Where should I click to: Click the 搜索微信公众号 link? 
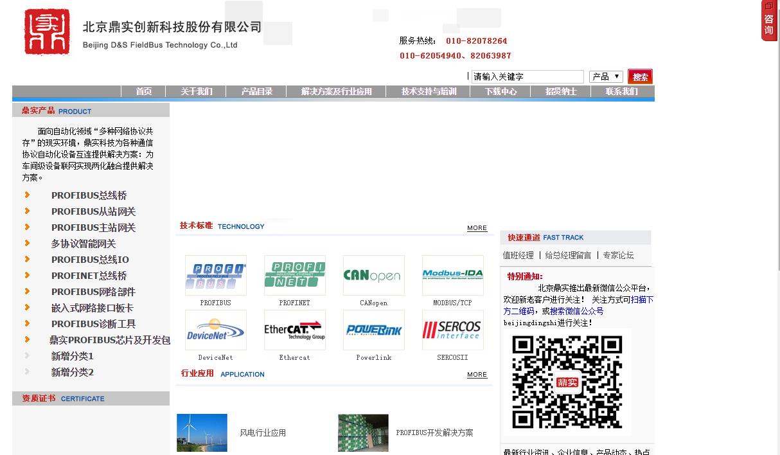[577, 311]
